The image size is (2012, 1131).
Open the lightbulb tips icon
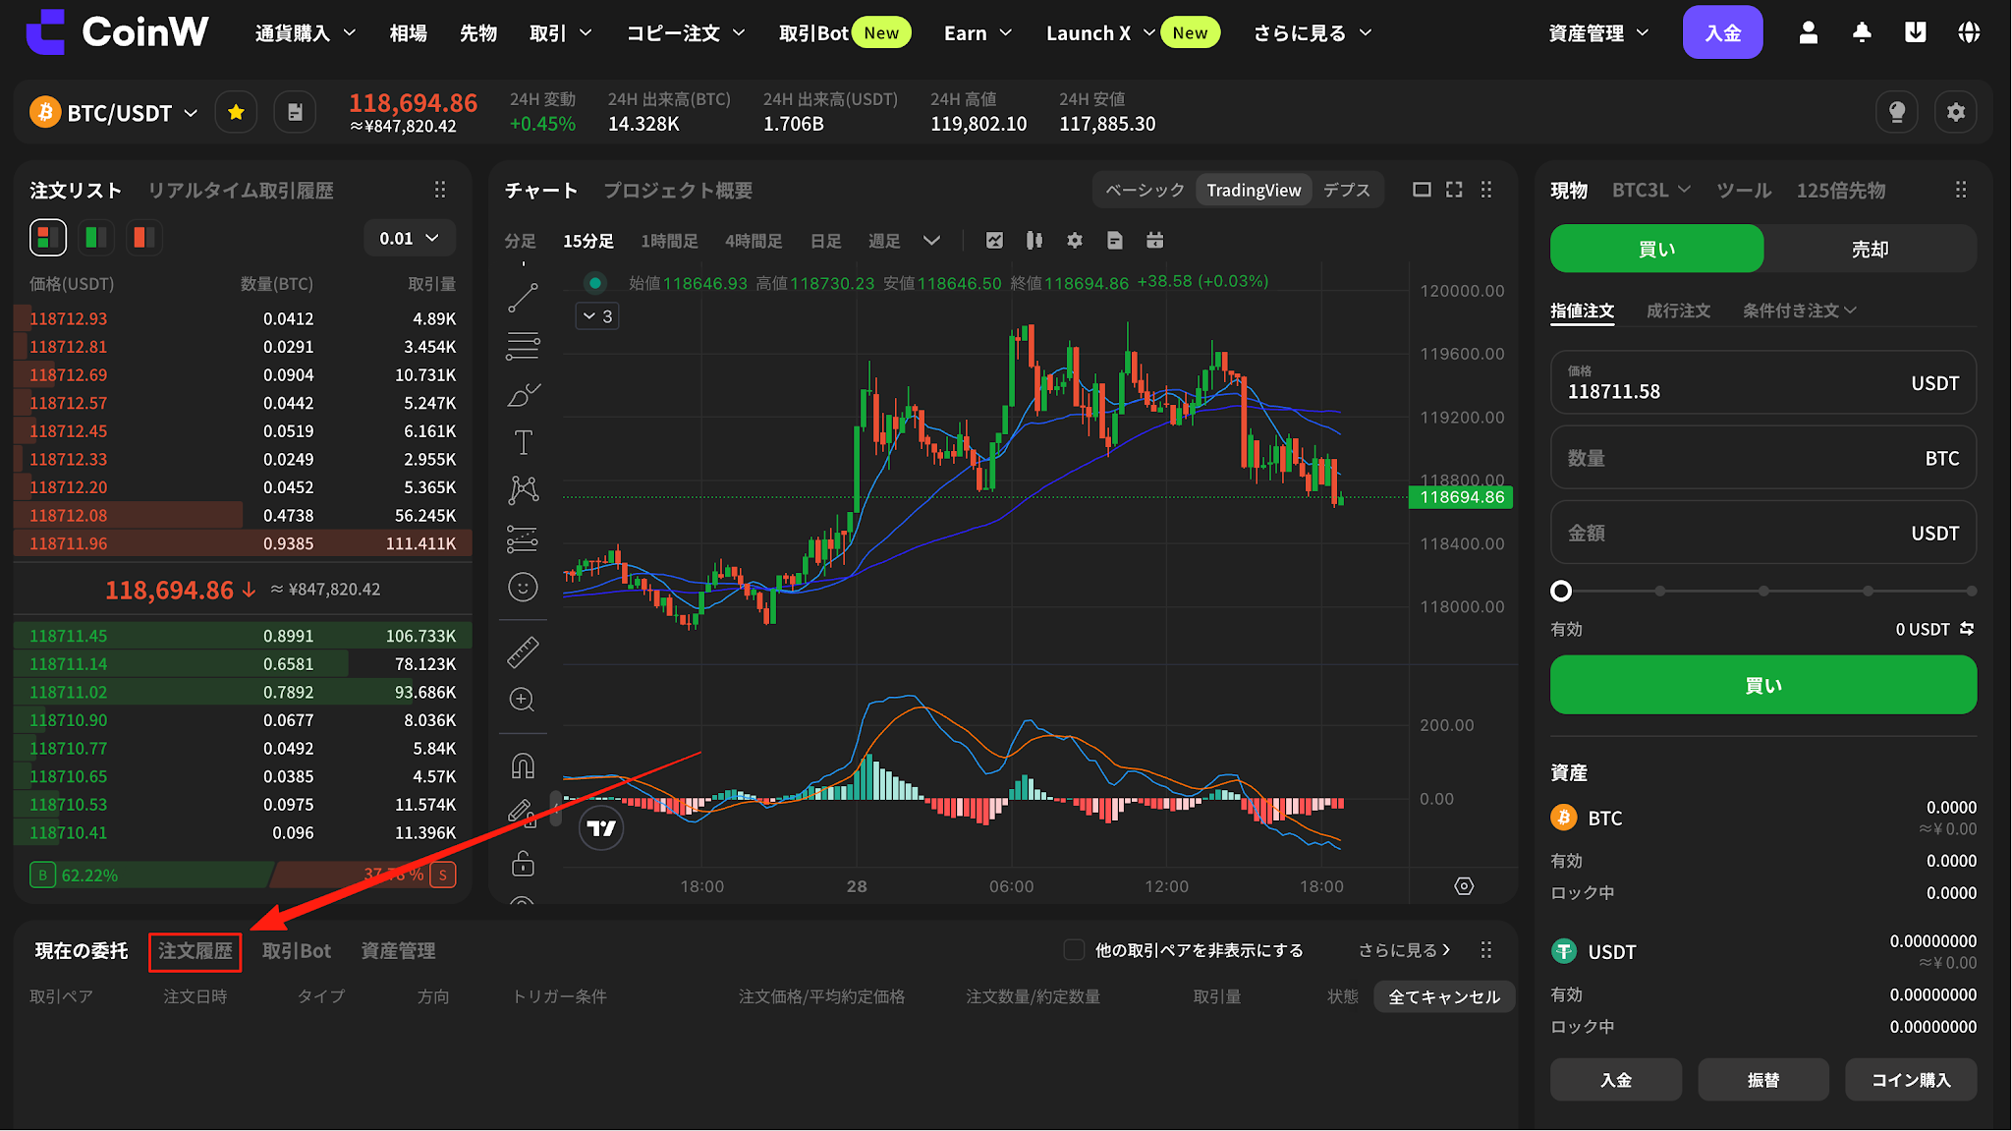coord(1897,112)
